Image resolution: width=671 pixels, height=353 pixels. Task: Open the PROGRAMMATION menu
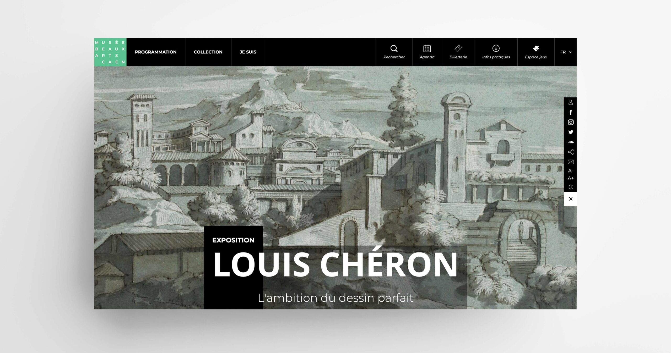(156, 52)
